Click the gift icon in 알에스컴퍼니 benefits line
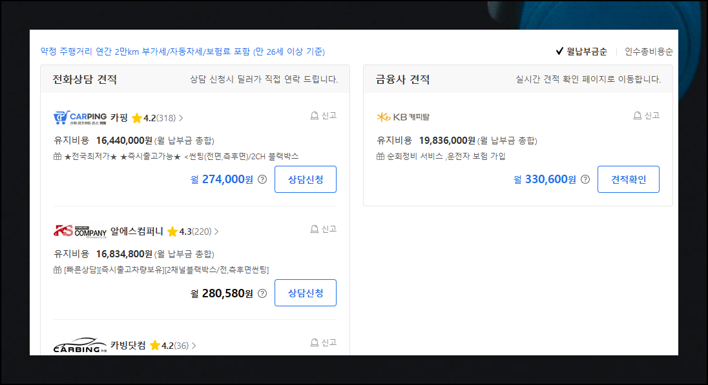 pos(57,270)
